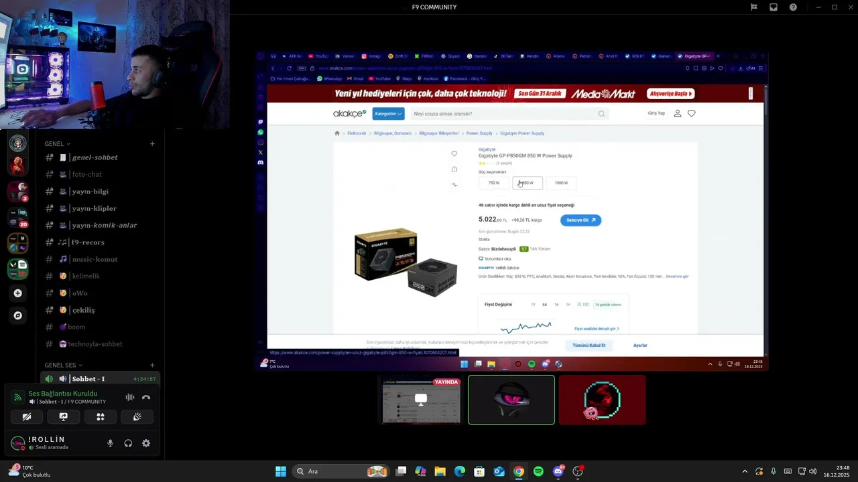The height and width of the screenshot is (482, 858).
Task: Open Task View from Windows taskbar
Action: (401, 471)
